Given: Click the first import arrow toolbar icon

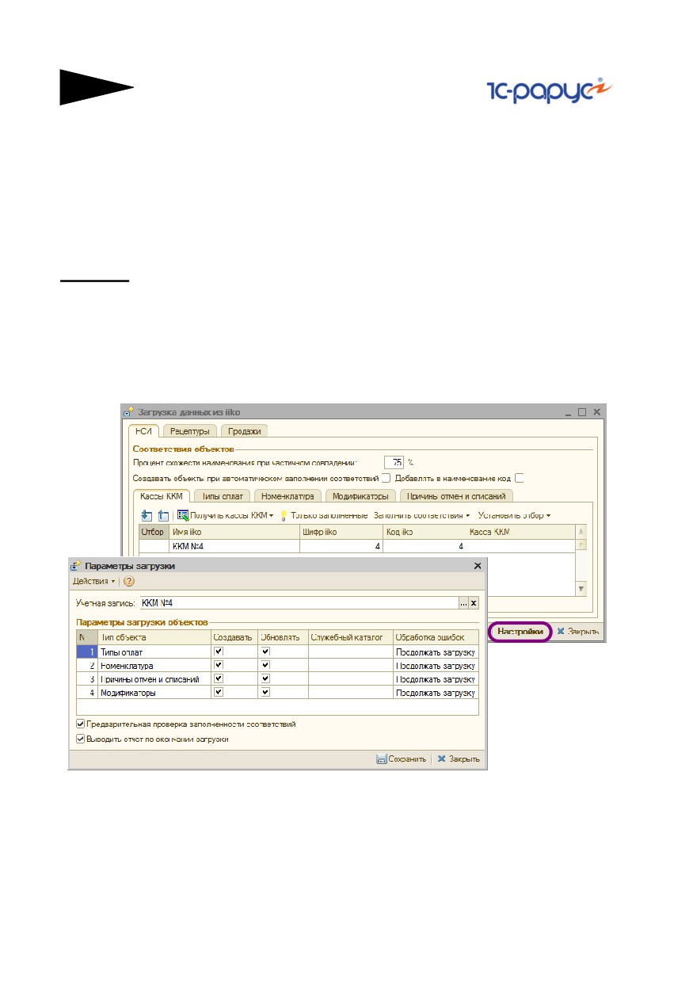Looking at the screenshot, I should 147,515.
